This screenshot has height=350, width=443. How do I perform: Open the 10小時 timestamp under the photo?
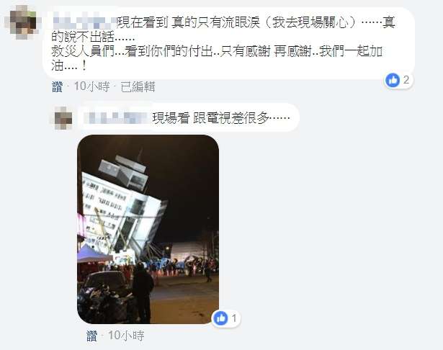tap(126, 336)
